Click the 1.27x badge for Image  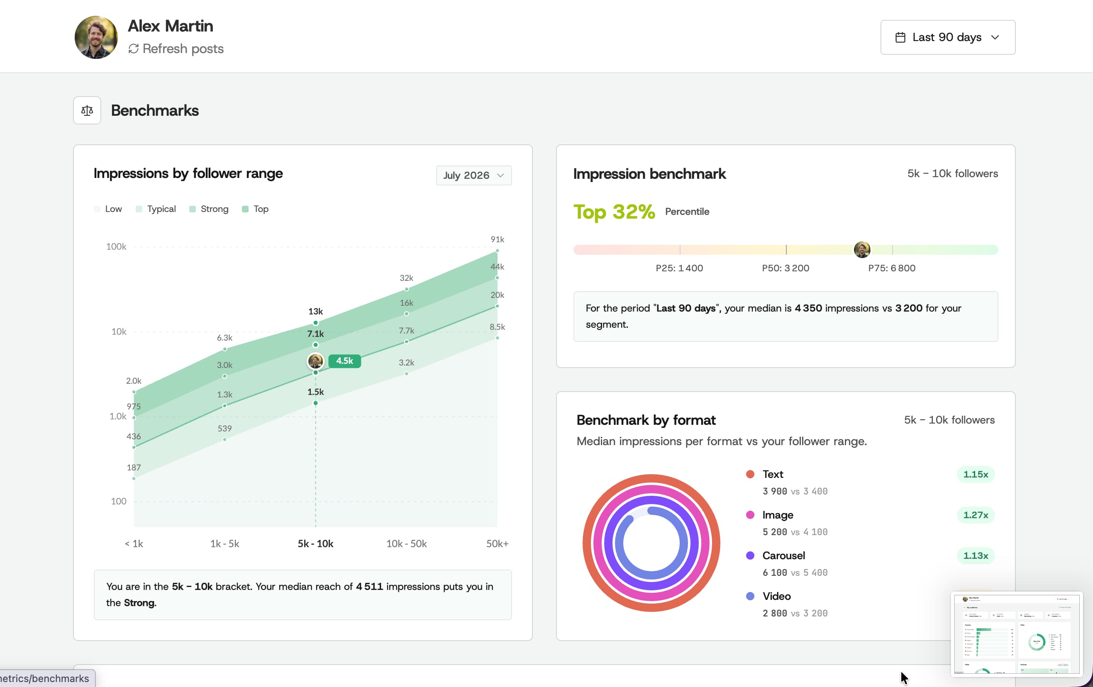[x=976, y=514]
